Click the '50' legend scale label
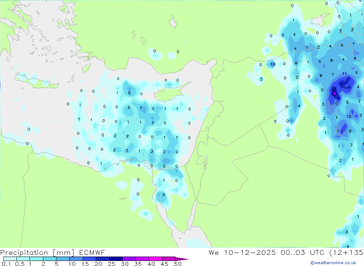364x266 pixels. (178, 264)
